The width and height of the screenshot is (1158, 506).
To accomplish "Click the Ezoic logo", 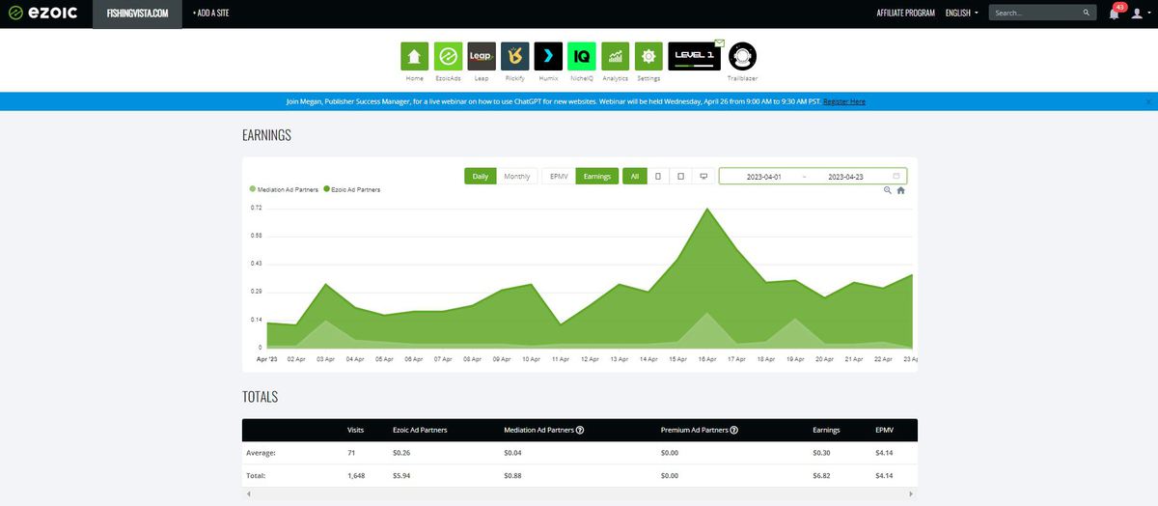I will pos(41,14).
